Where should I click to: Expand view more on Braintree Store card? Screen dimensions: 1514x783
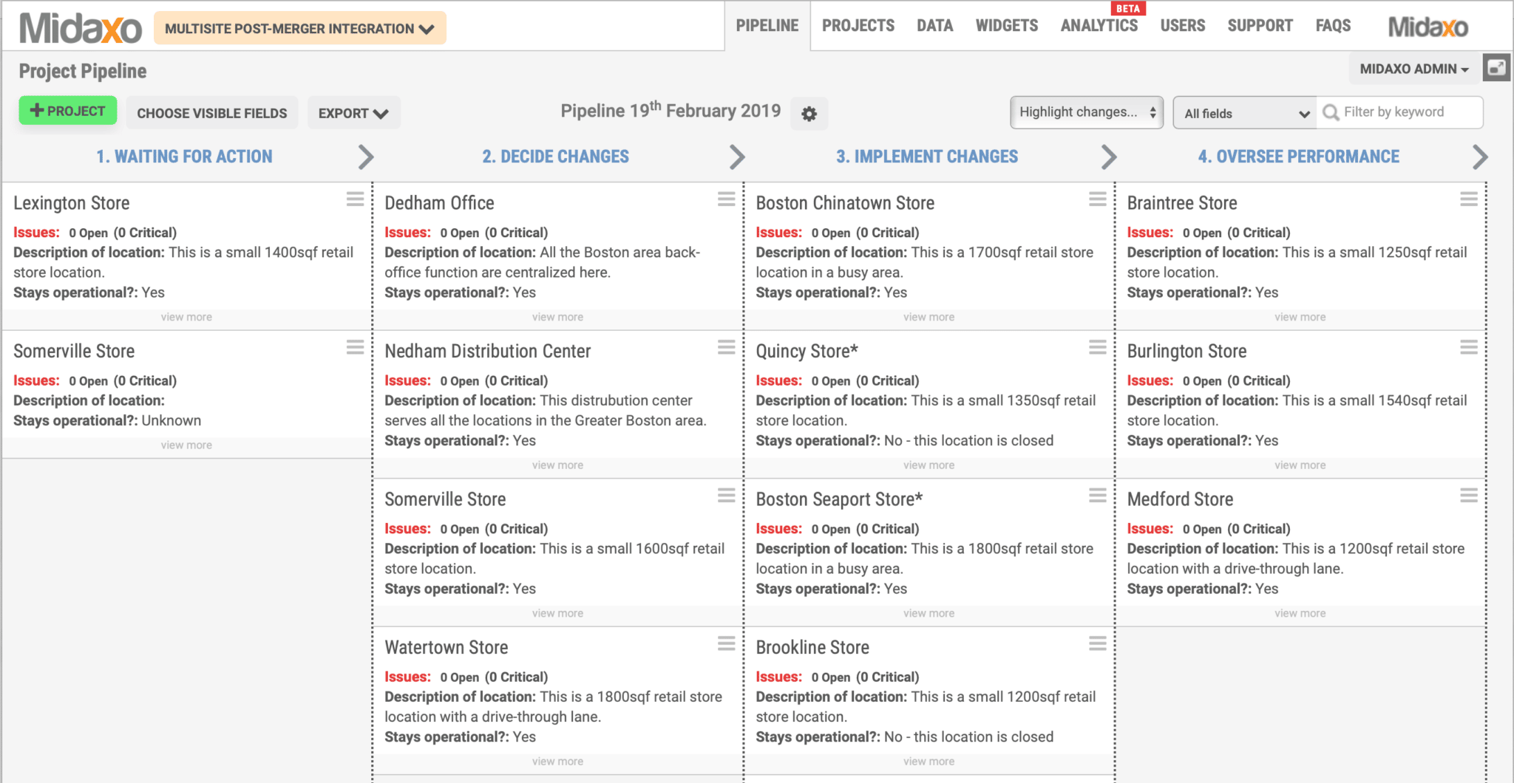1300,317
